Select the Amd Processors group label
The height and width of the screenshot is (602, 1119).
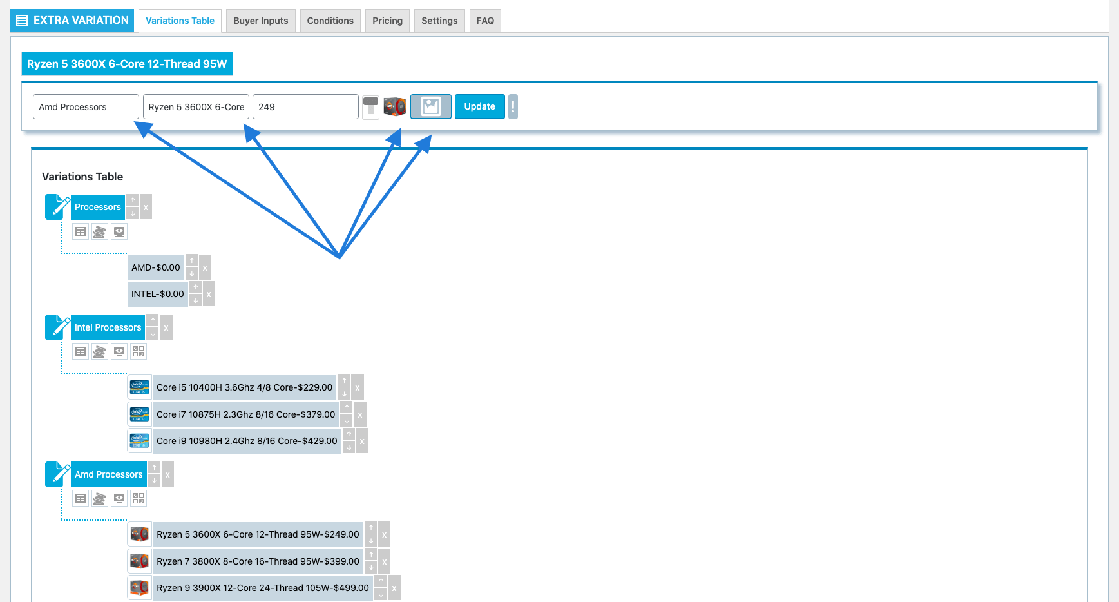point(109,474)
